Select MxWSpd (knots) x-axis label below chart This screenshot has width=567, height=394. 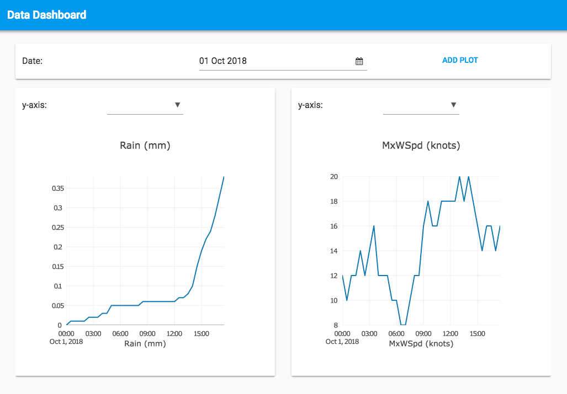click(421, 343)
